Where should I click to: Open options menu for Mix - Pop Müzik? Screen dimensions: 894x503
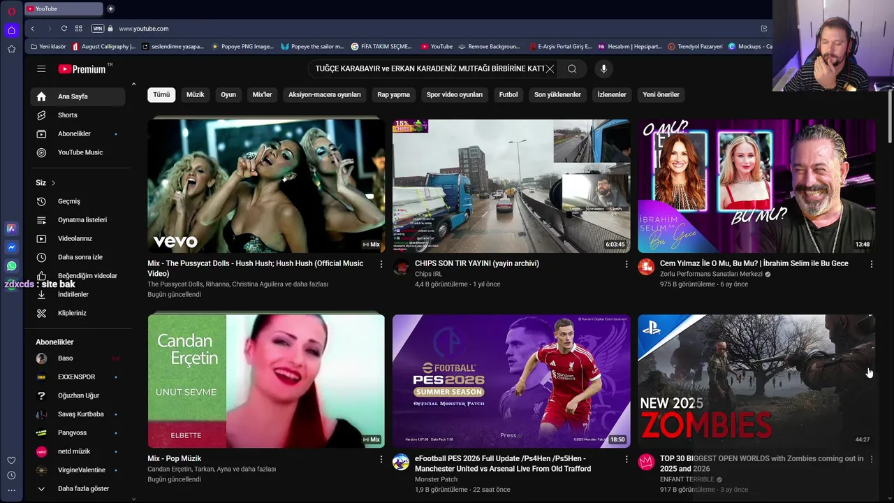[x=381, y=459]
